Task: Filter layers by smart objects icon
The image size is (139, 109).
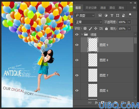Action: tap(123, 15)
